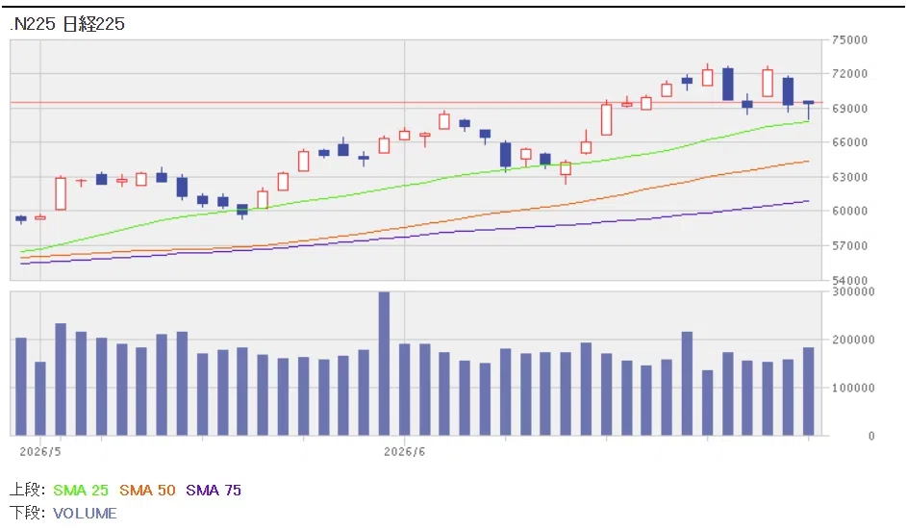
Task: Click the first volume bar on the left
Action: point(21,387)
